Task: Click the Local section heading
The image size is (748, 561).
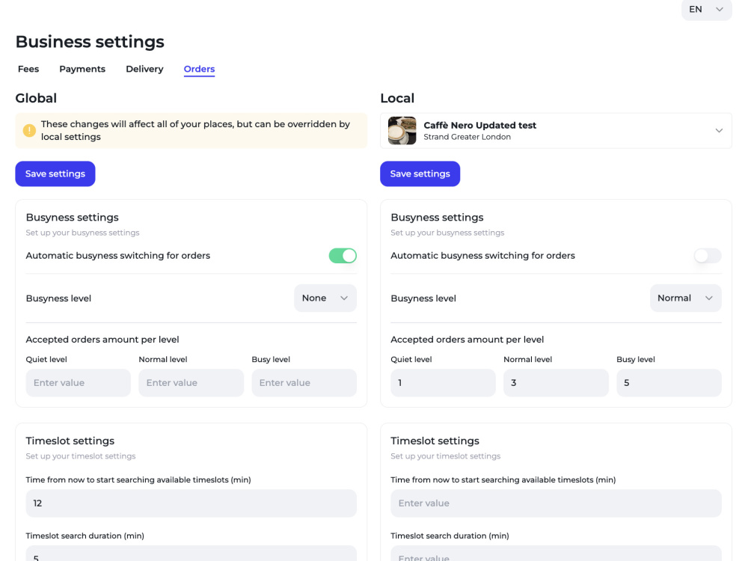Action: [397, 98]
